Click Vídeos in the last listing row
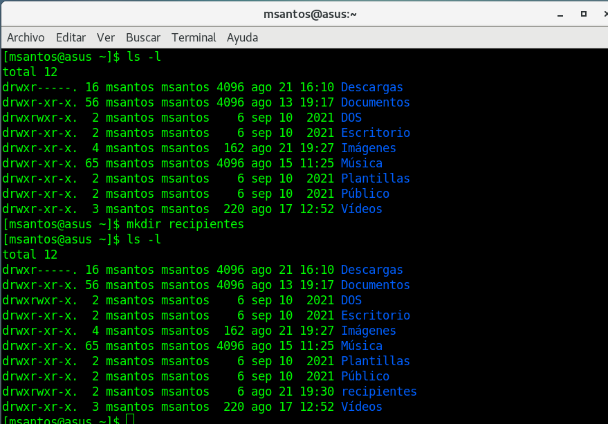 [361, 407]
